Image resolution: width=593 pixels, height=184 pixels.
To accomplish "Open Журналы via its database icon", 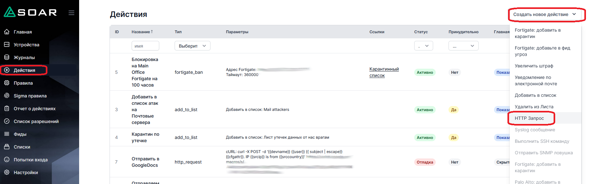I will (7, 57).
